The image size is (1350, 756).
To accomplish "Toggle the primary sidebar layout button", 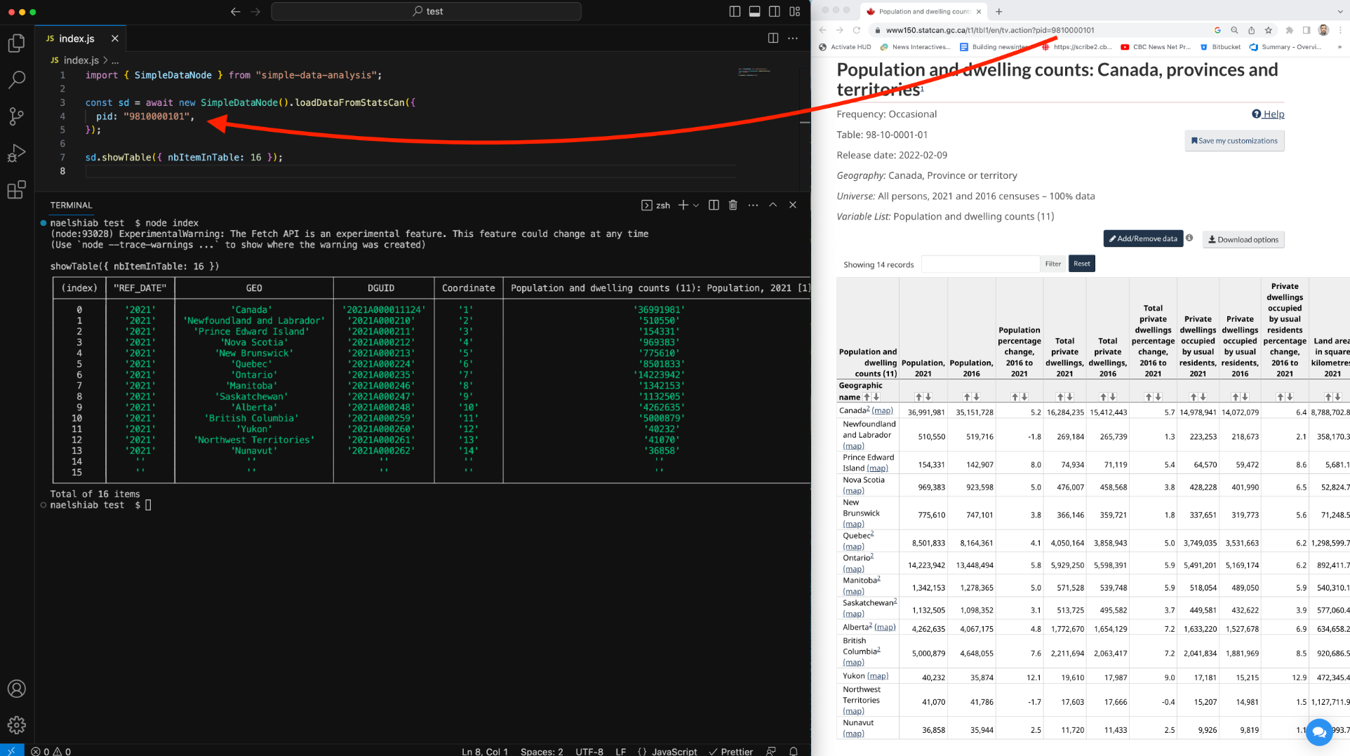I will tap(735, 11).
